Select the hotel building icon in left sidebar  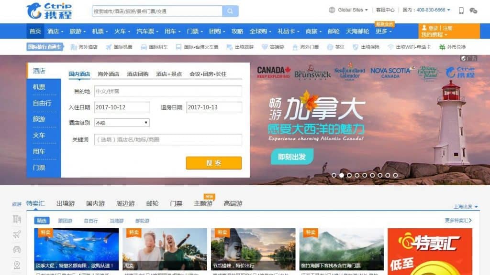click(x=17, y=219)
